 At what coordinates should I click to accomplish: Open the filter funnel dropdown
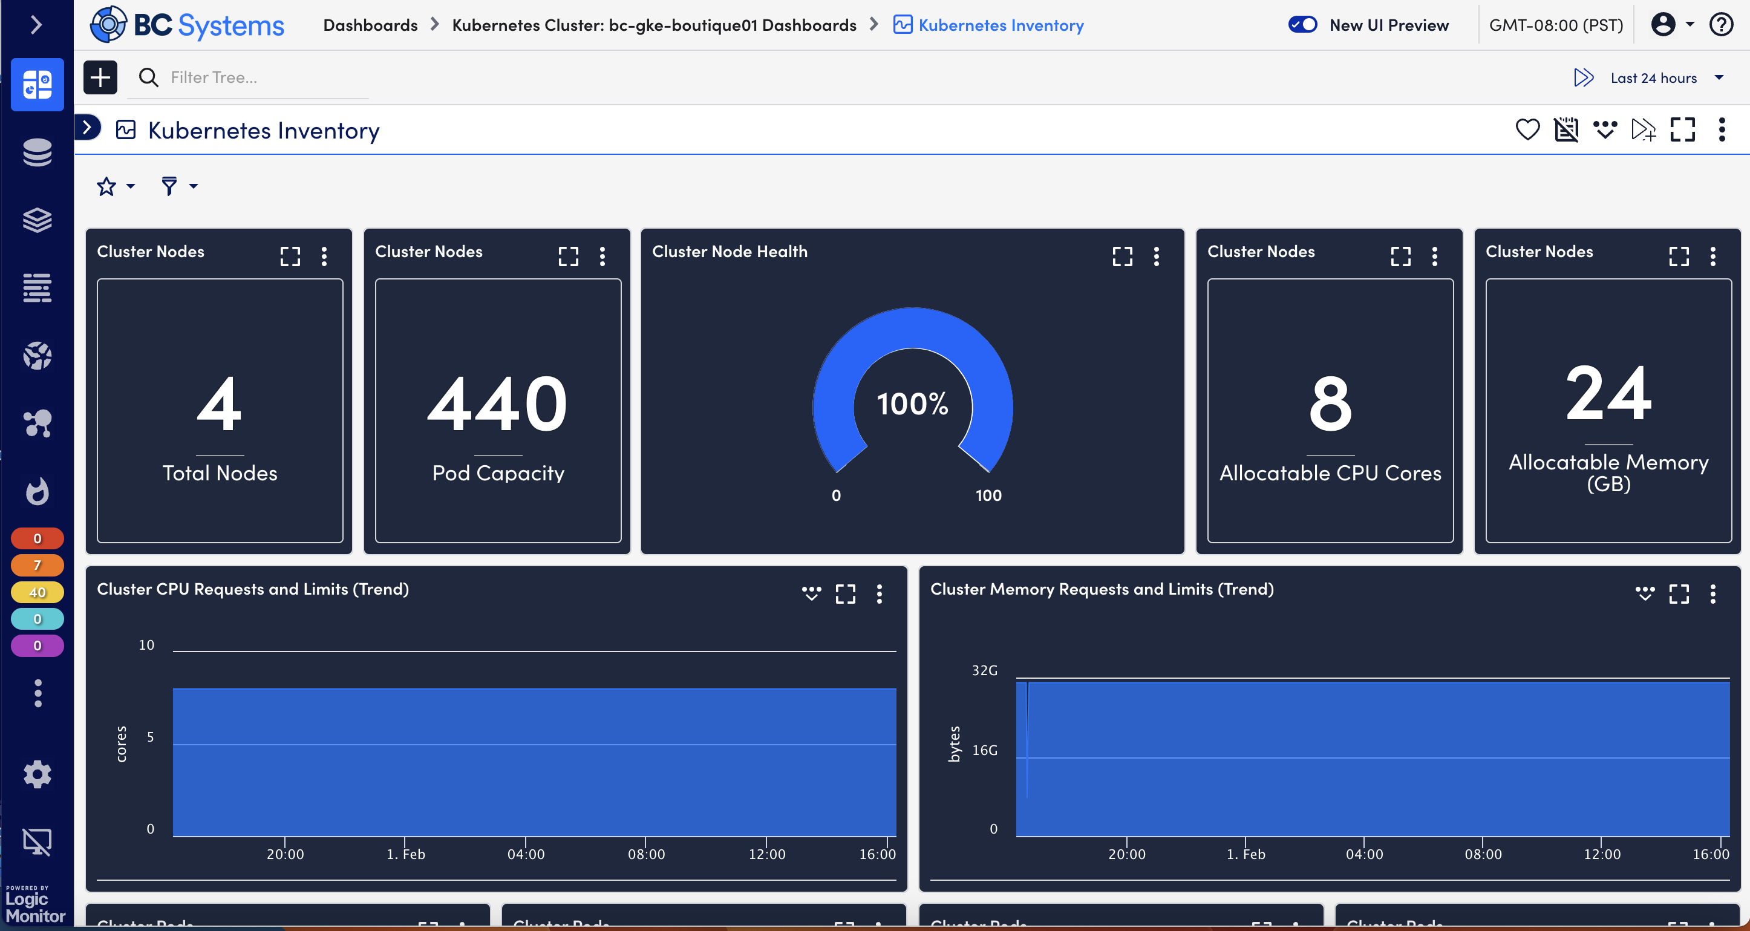(178, 186)
